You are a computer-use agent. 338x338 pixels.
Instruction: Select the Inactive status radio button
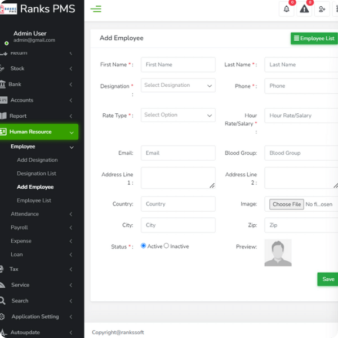click(x=166, y=246)
